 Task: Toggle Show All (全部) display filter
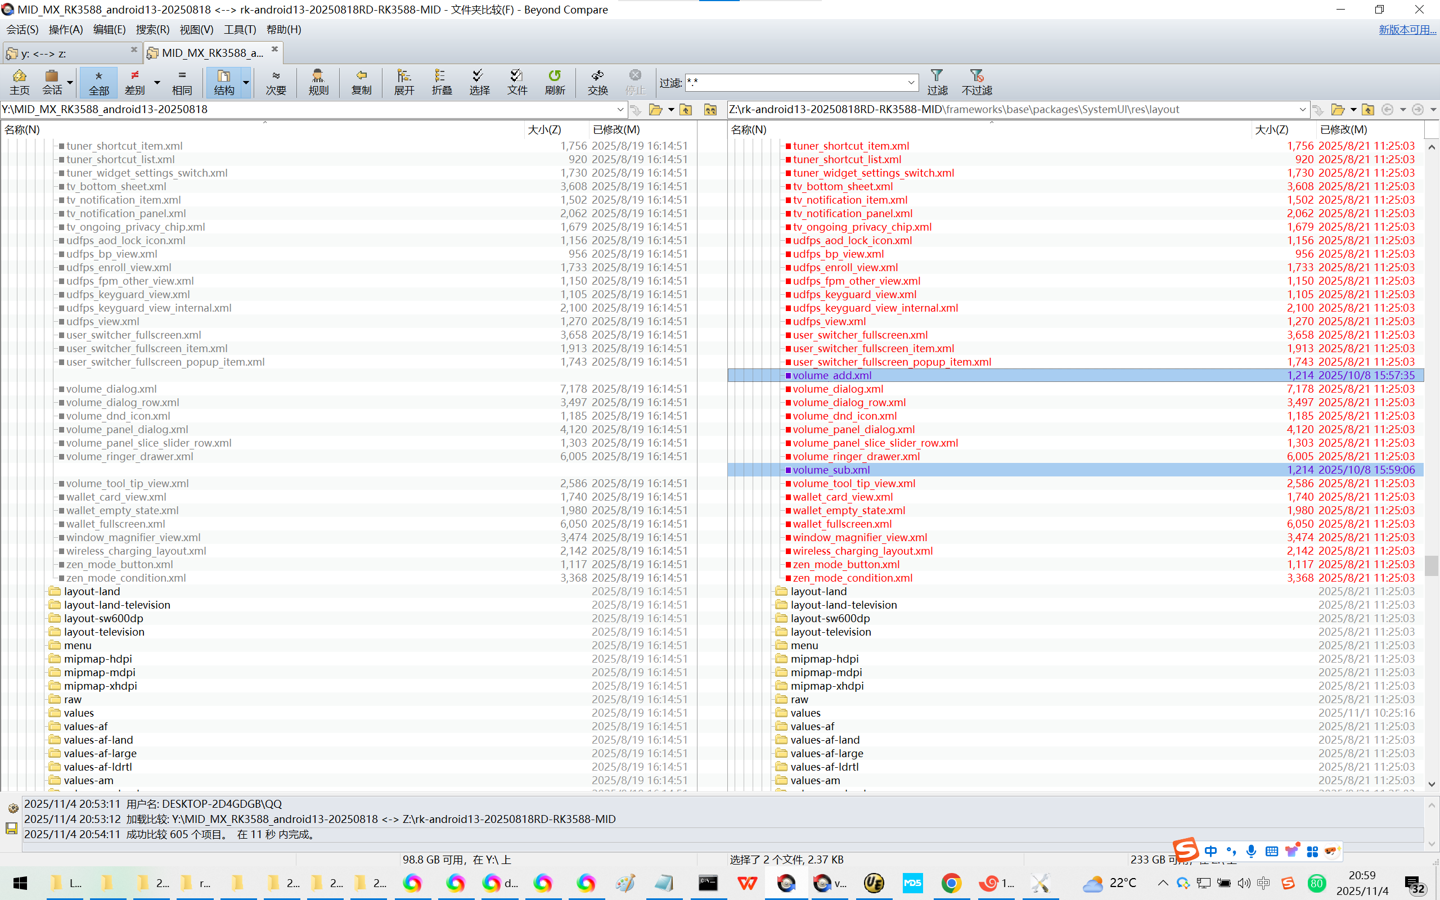(99, 82)
